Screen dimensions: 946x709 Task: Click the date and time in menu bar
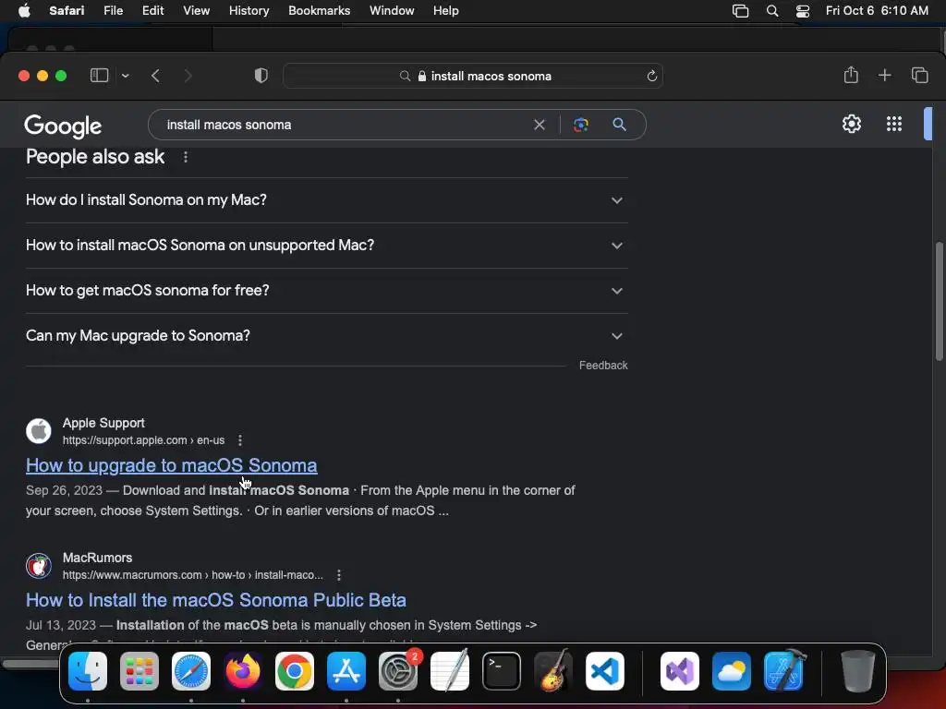pos(877,11)
